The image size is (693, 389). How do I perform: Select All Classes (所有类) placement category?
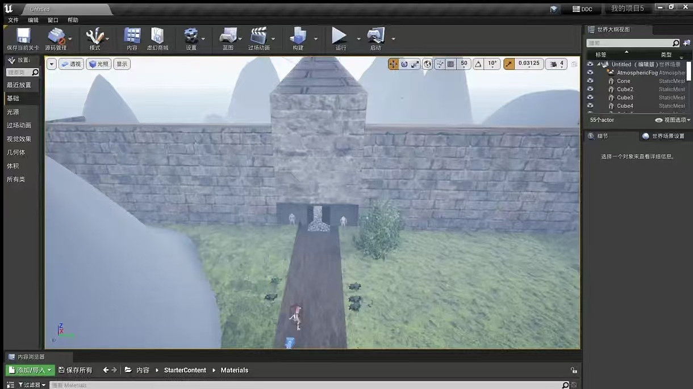tap(22, 179)
